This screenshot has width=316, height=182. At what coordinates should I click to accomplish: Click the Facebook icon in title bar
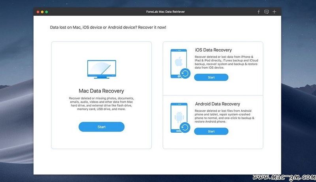tap(259, 12)
